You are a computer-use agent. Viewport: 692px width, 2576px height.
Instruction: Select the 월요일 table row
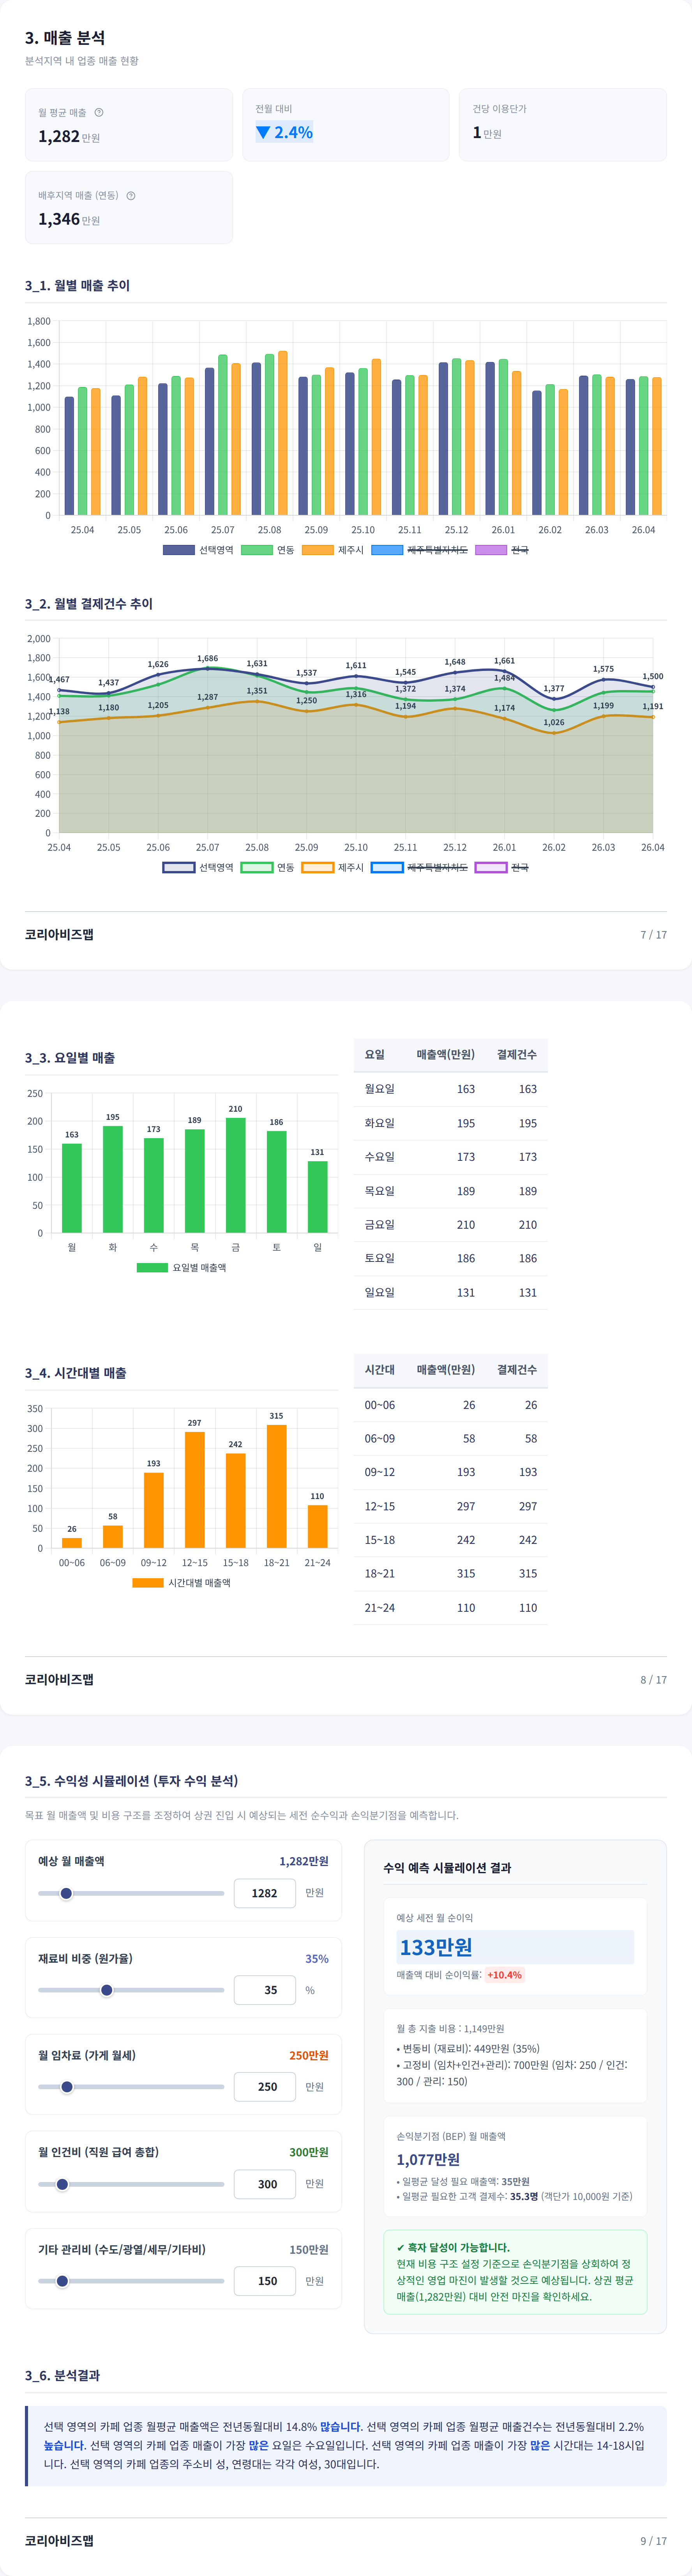point(450,1089)
